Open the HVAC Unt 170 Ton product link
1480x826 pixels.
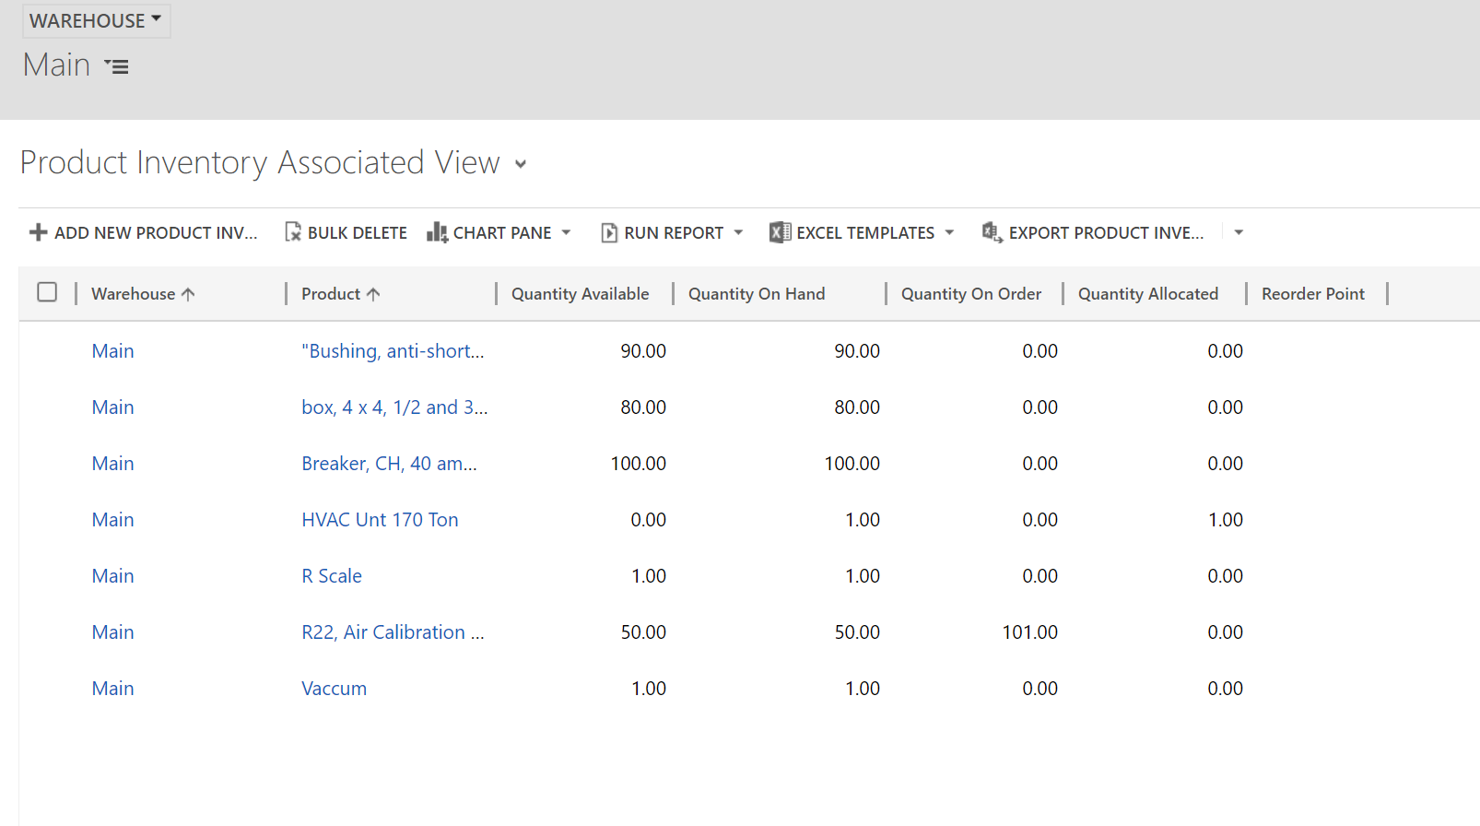point(380,520)
